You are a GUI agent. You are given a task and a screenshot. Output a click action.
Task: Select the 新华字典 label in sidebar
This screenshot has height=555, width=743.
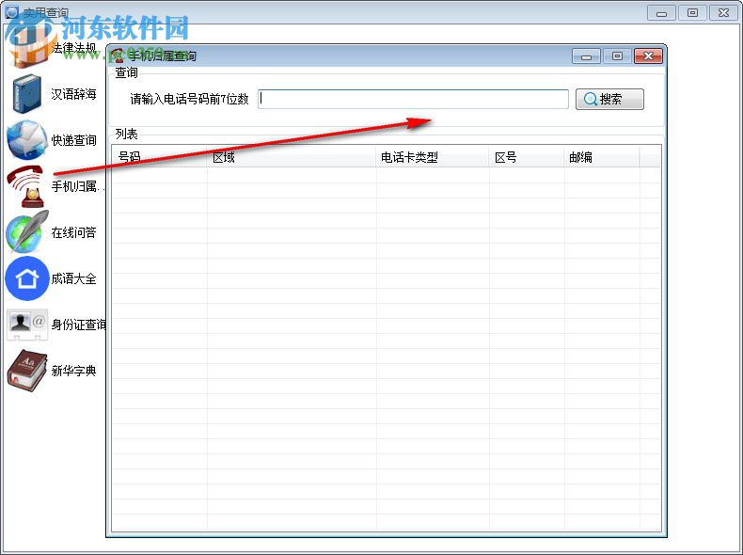tap(73, 371)
